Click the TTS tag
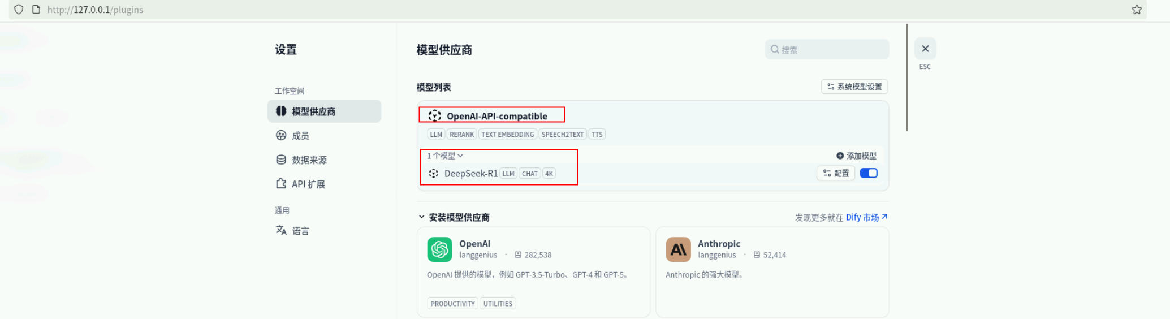The height and width of the screenshot is (319, 1170). click(597, 134)
